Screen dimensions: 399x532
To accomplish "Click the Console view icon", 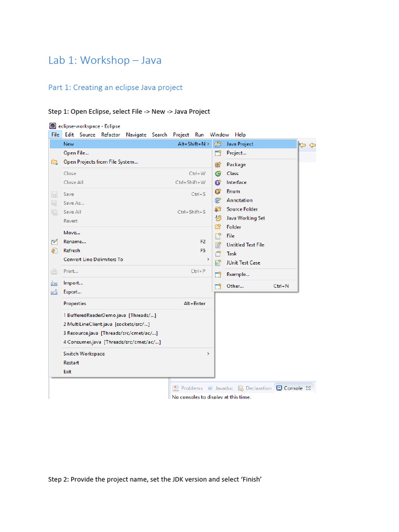I will [x=279, y=388].
